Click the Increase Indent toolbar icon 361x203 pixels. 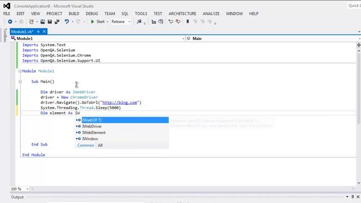point(161,22)
